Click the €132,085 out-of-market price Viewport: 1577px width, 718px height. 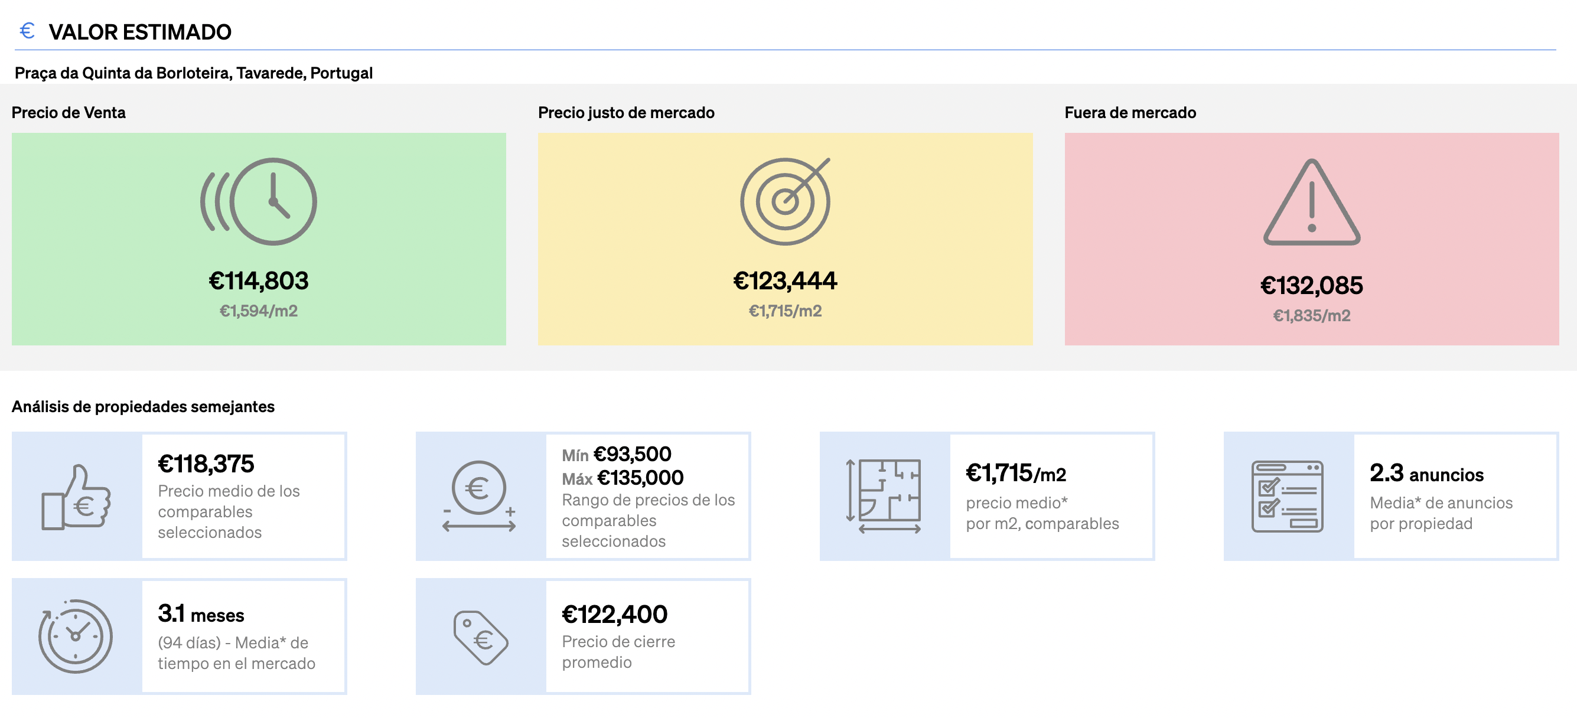[1311, 285]
